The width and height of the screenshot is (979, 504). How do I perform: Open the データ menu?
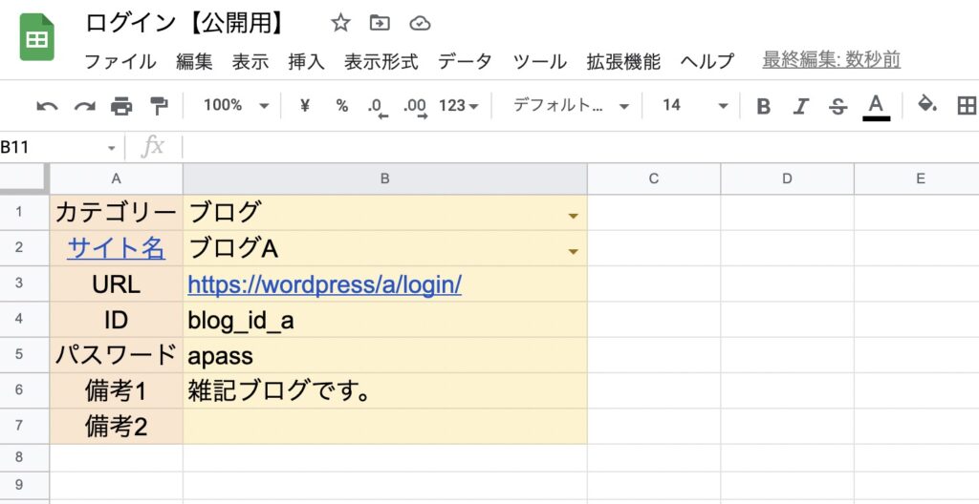[465, 61]
